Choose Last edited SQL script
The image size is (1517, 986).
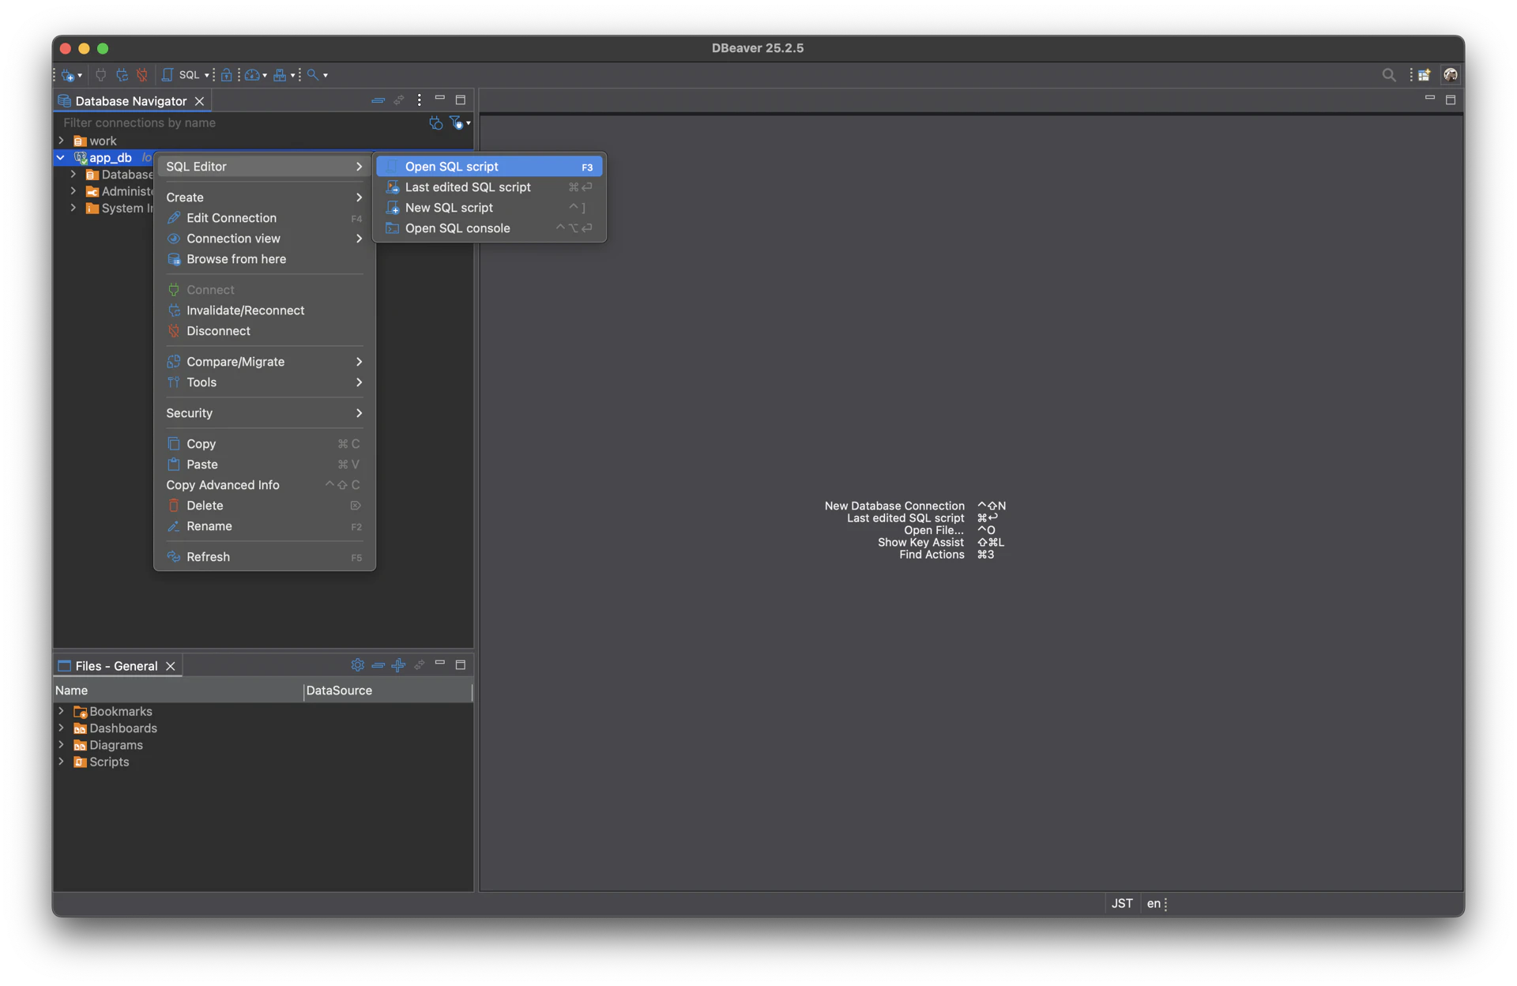490,187
